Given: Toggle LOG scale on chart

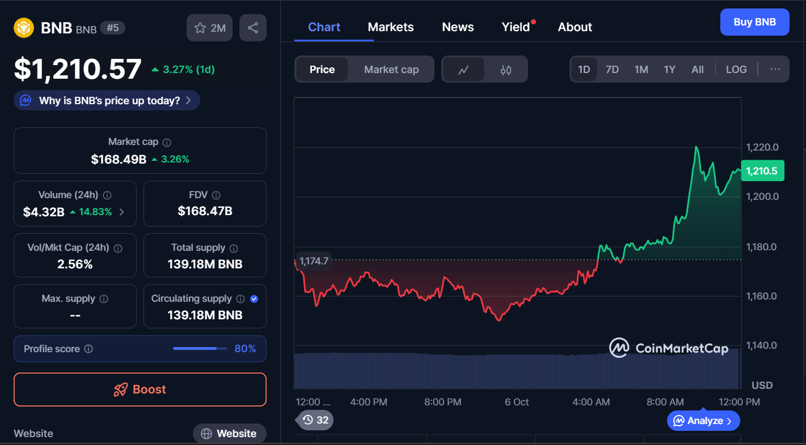Looking at the screenshot, I should coord(736,70).
